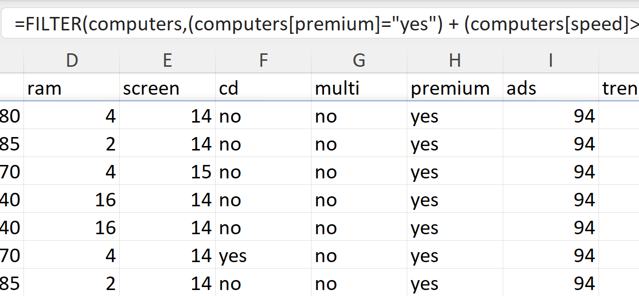
Task: Click the "ram" header cell
Action: click(x=72, y=88)
